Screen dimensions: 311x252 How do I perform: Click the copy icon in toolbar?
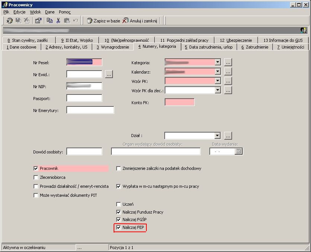50,21
